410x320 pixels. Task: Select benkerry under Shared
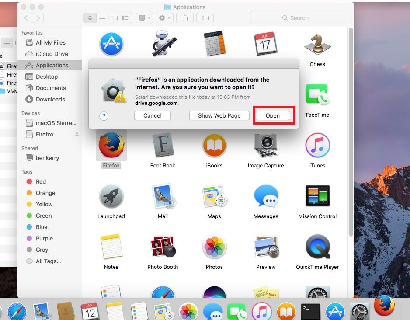tap(50, 158)
